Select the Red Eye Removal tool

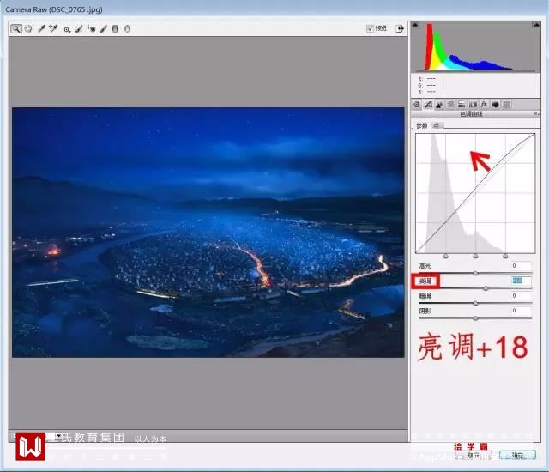point(92,28)
